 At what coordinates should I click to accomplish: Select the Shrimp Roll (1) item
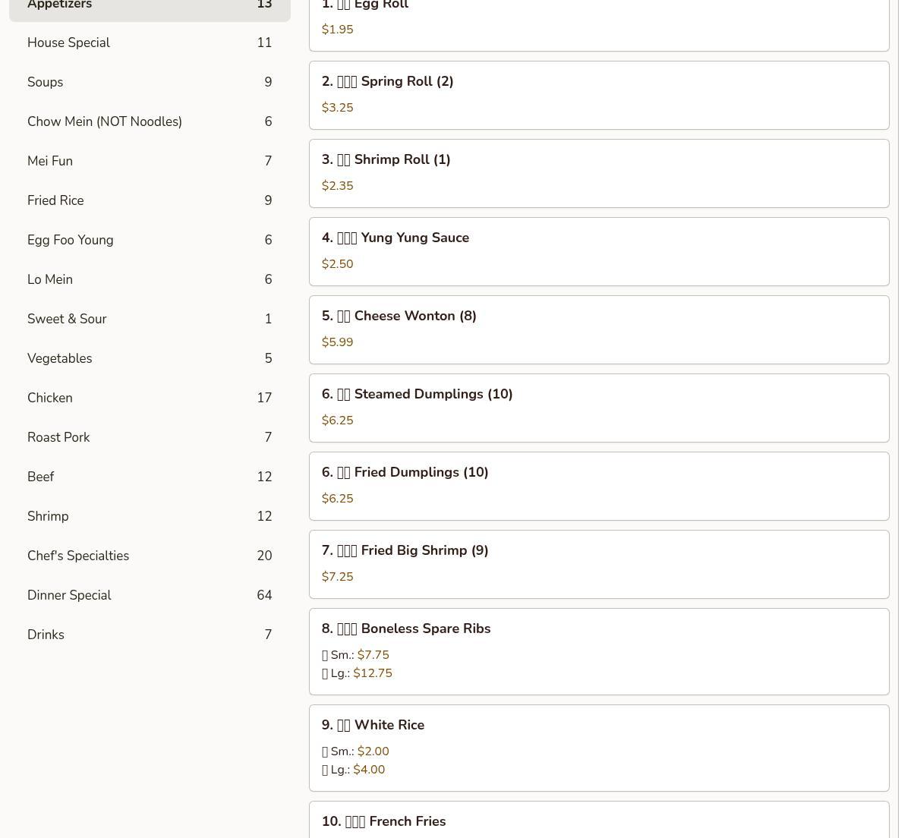click(599, 173)
